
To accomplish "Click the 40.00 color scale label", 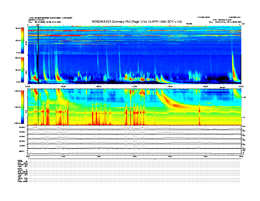I will (18, 28).
